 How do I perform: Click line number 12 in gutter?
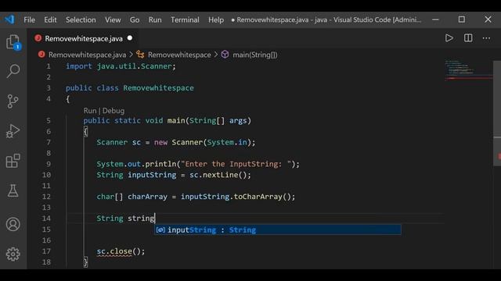(46, 197)
